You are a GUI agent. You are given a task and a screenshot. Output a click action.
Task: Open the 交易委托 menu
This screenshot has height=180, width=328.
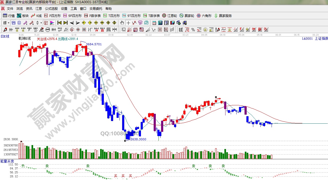coord(96,8)
